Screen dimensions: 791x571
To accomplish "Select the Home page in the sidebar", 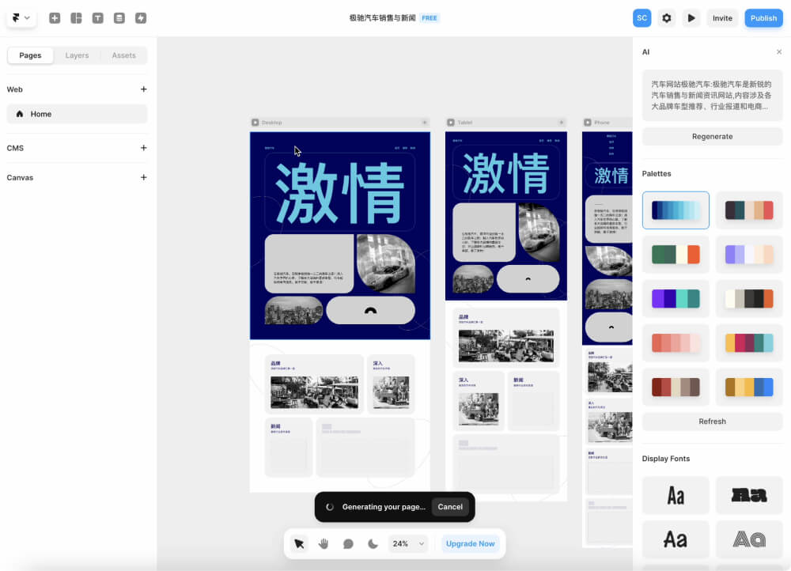I will click(x=77, y=114).
